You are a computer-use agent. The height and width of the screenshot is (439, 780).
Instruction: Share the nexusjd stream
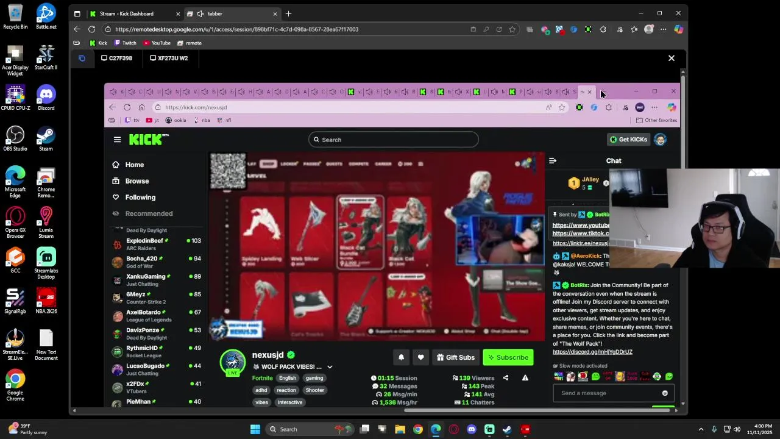click(506, 378)
